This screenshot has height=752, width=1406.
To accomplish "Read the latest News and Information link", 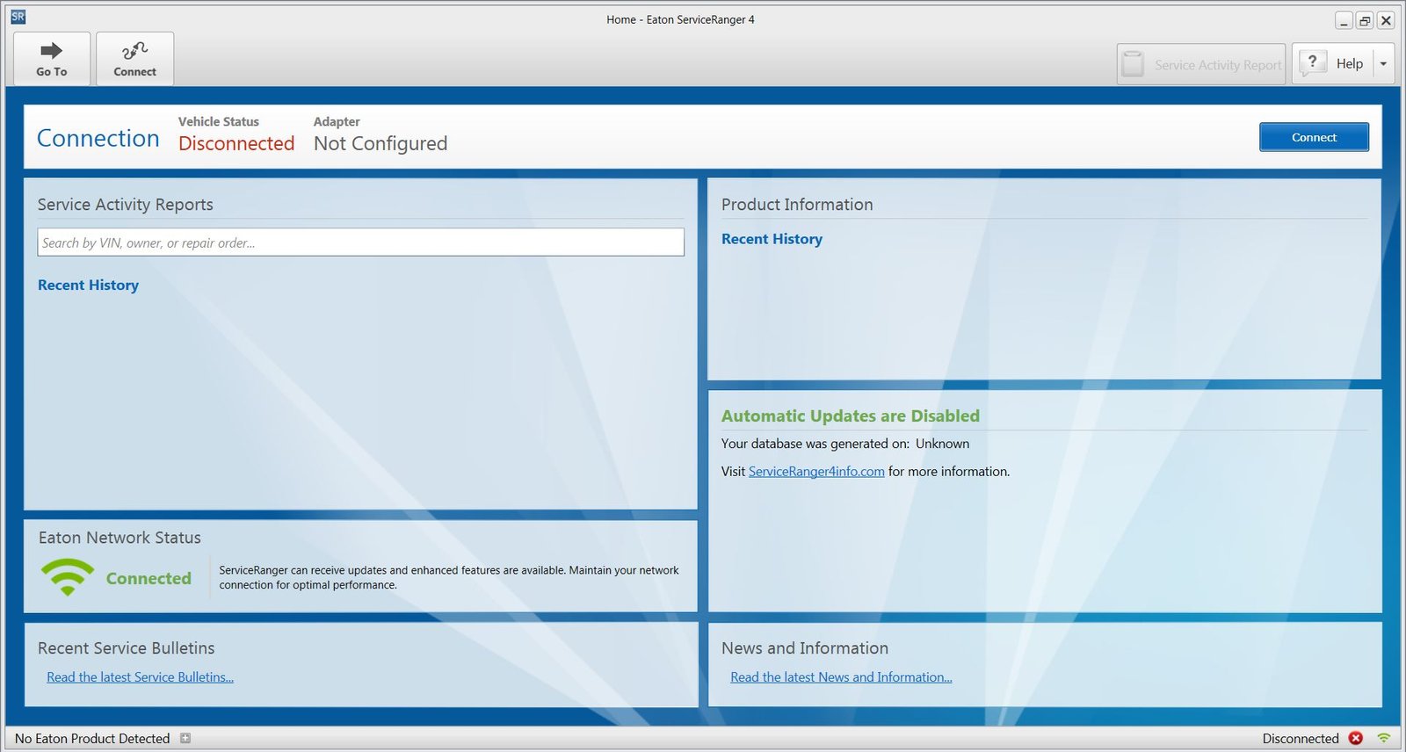I will (x=841, y=677).
